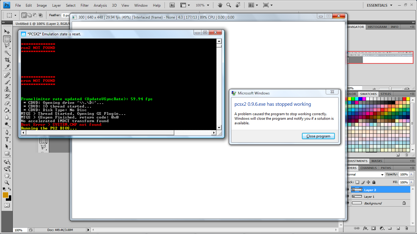The height and width of the screenshot is (234, 417).
Task: Select the Zoom tool in the toolbox
Action: tap(7, 183)
